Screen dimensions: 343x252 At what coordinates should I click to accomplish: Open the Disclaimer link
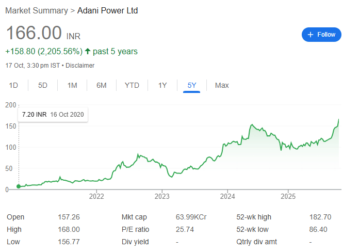tap(80, 66)
